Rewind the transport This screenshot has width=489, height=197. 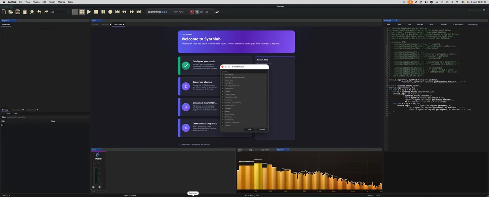tap(124, 12)
